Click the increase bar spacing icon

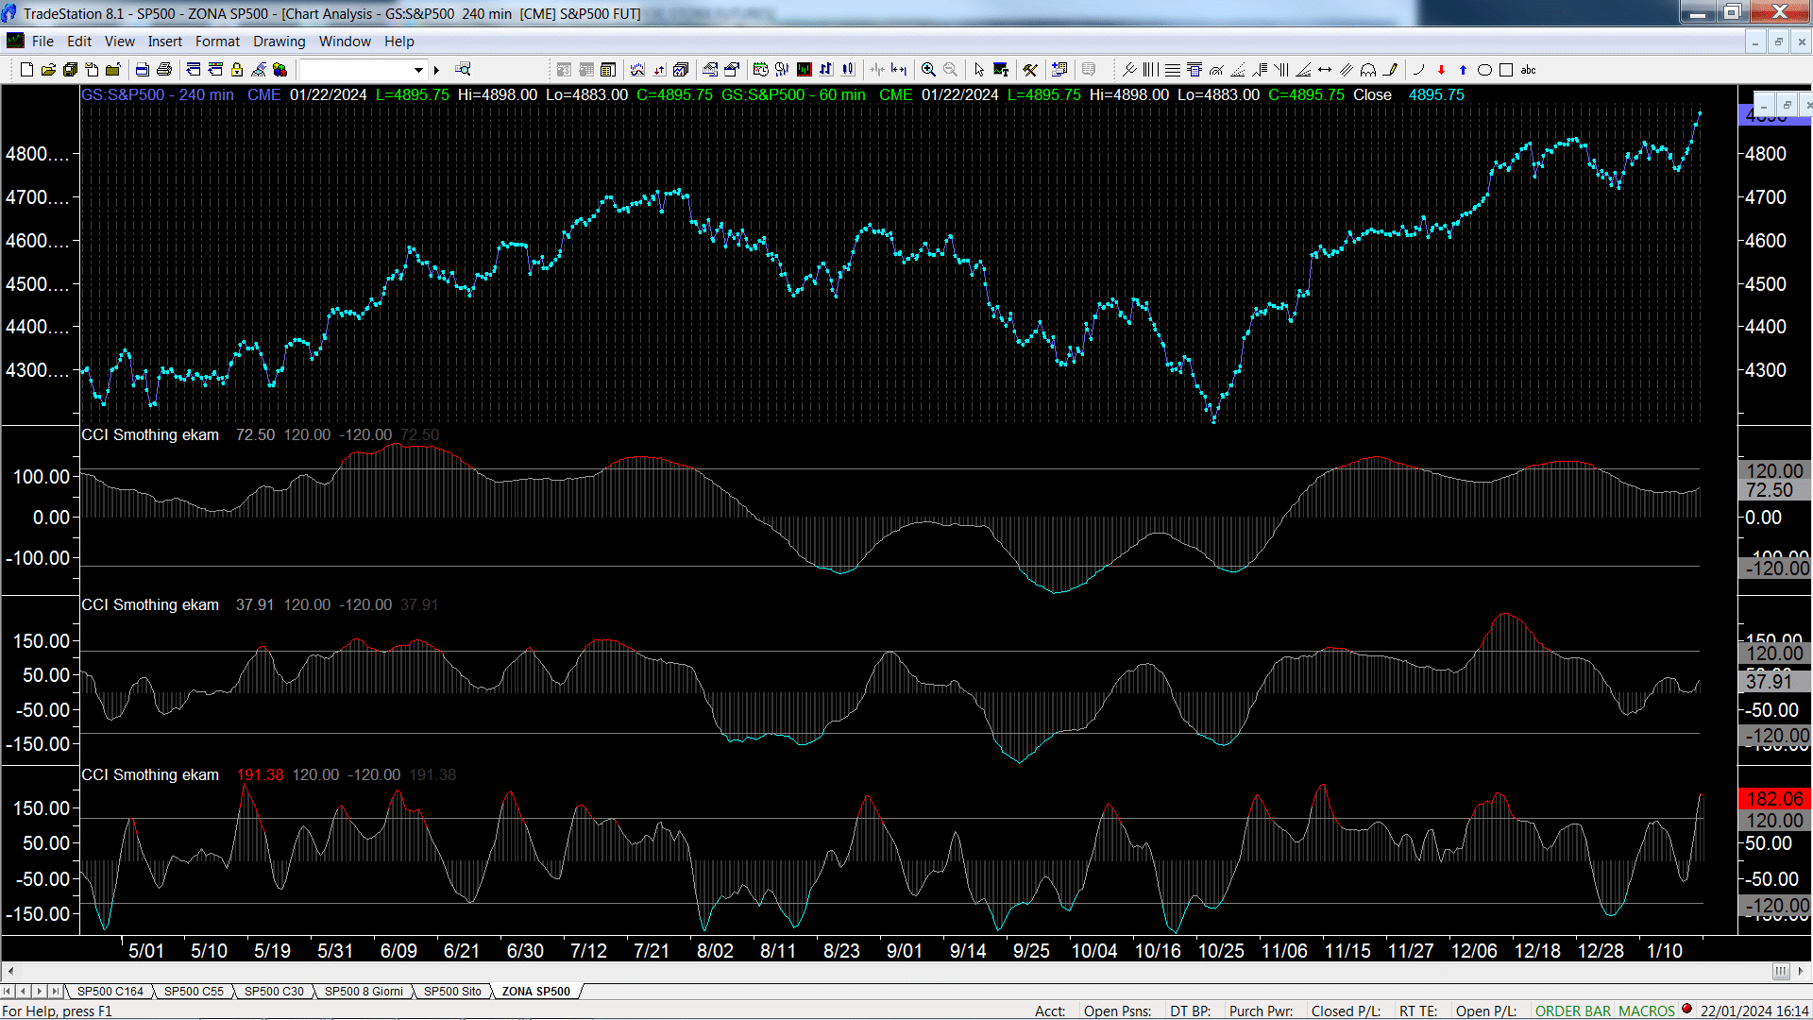[899, 70]
